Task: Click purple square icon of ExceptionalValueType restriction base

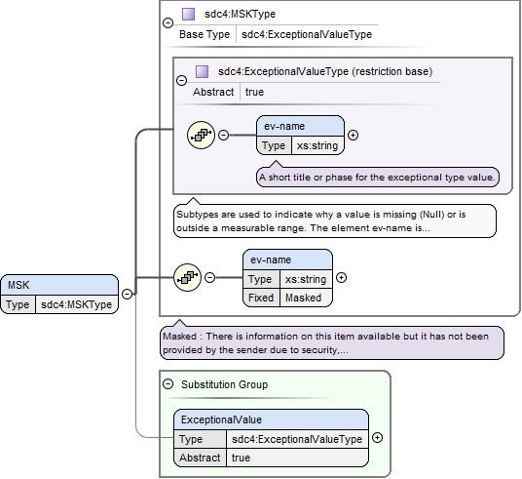Action: click(202, 71)
